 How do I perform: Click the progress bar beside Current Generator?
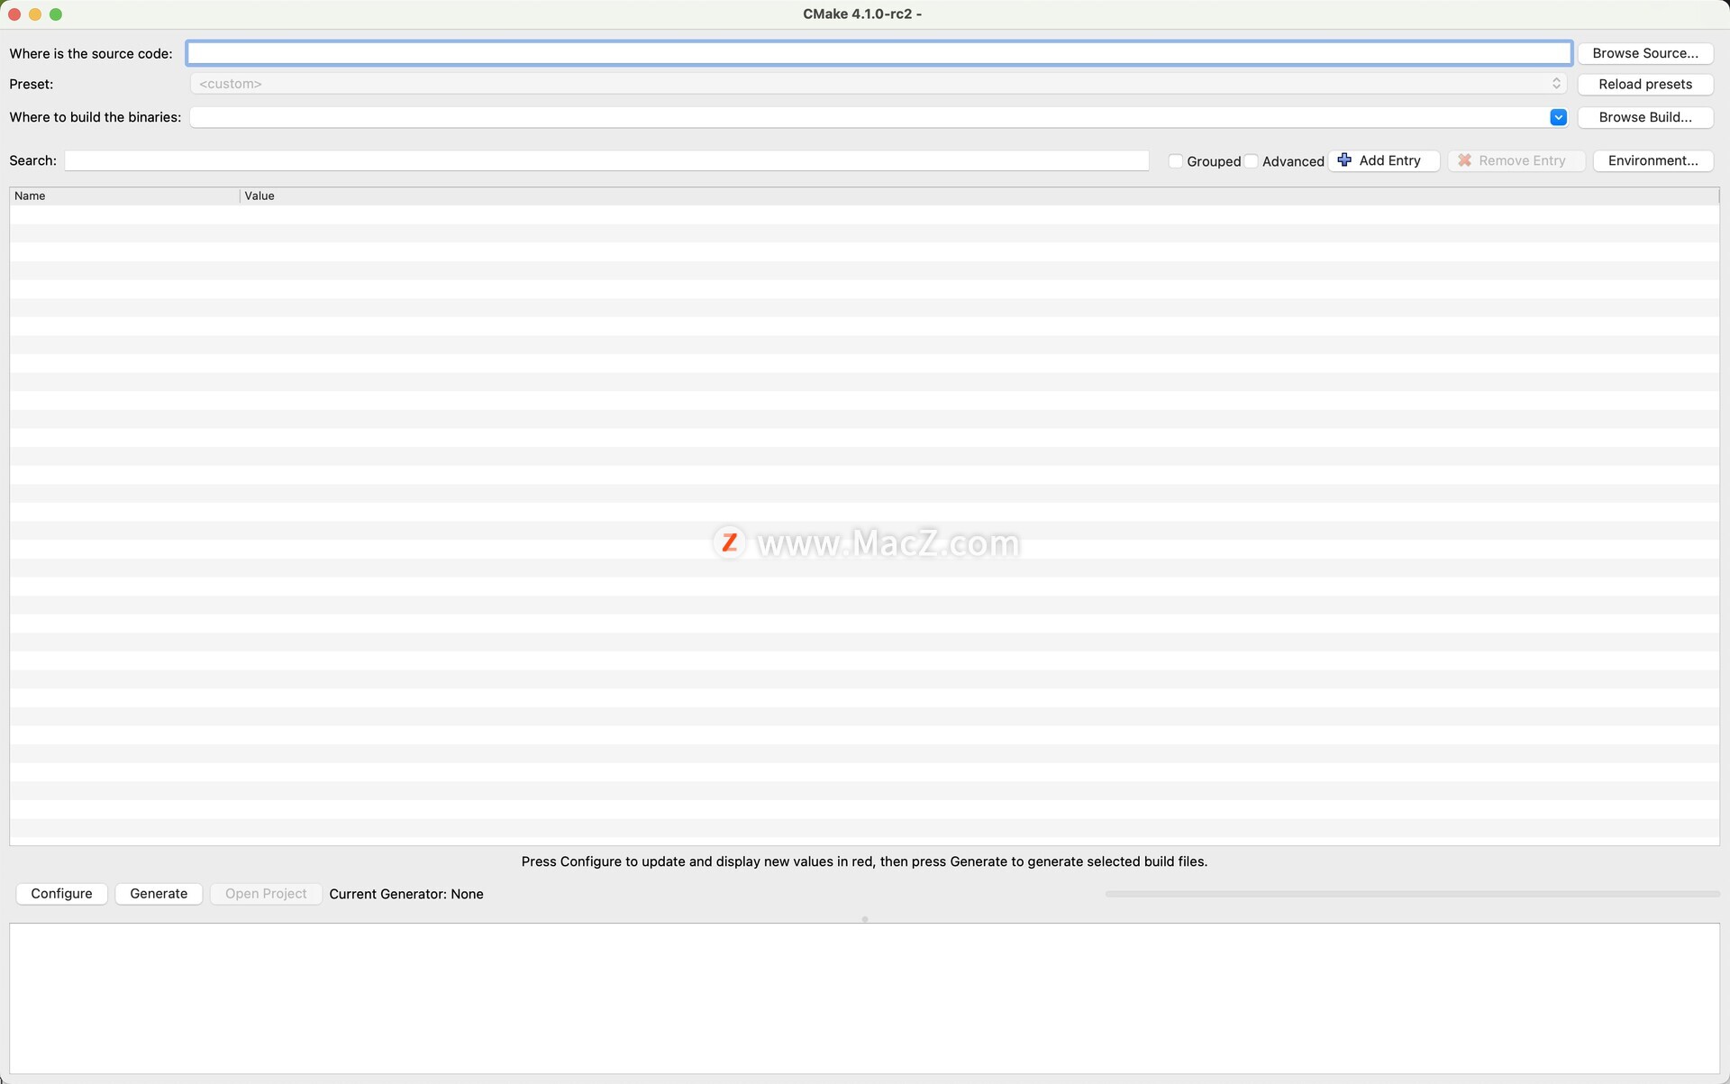pos(1412,894)
